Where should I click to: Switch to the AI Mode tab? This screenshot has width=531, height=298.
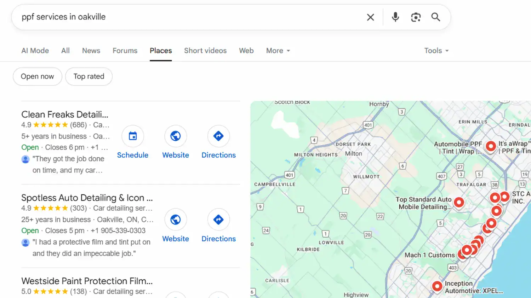(x=35, y=51)
